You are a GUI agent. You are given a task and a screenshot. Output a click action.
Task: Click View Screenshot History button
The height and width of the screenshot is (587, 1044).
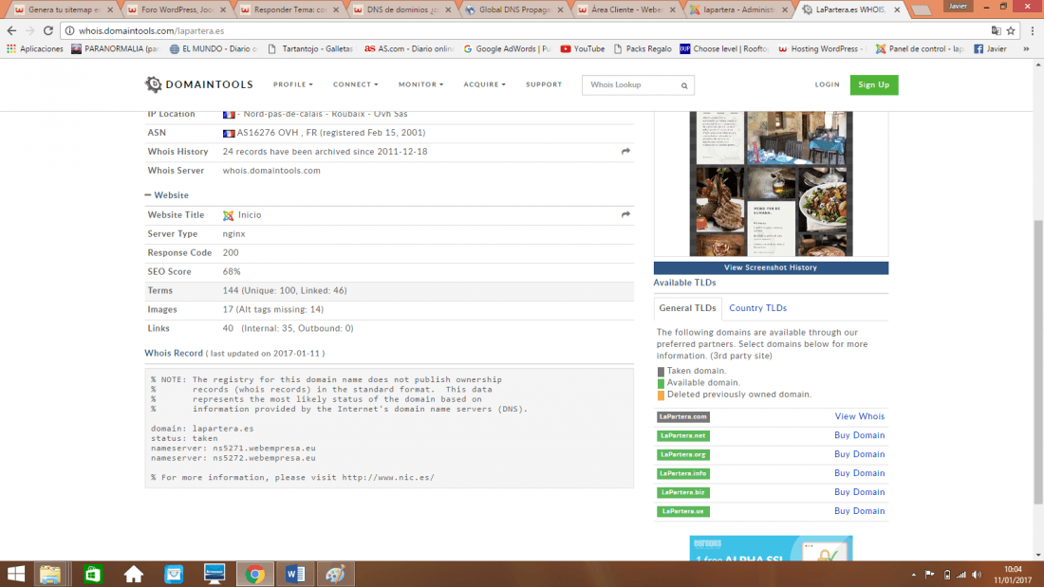(x=771, y=267)
